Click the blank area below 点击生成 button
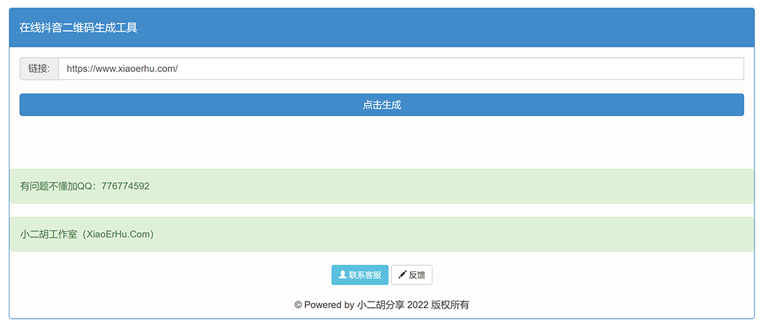The image size is (764, 327). [382, 142]
